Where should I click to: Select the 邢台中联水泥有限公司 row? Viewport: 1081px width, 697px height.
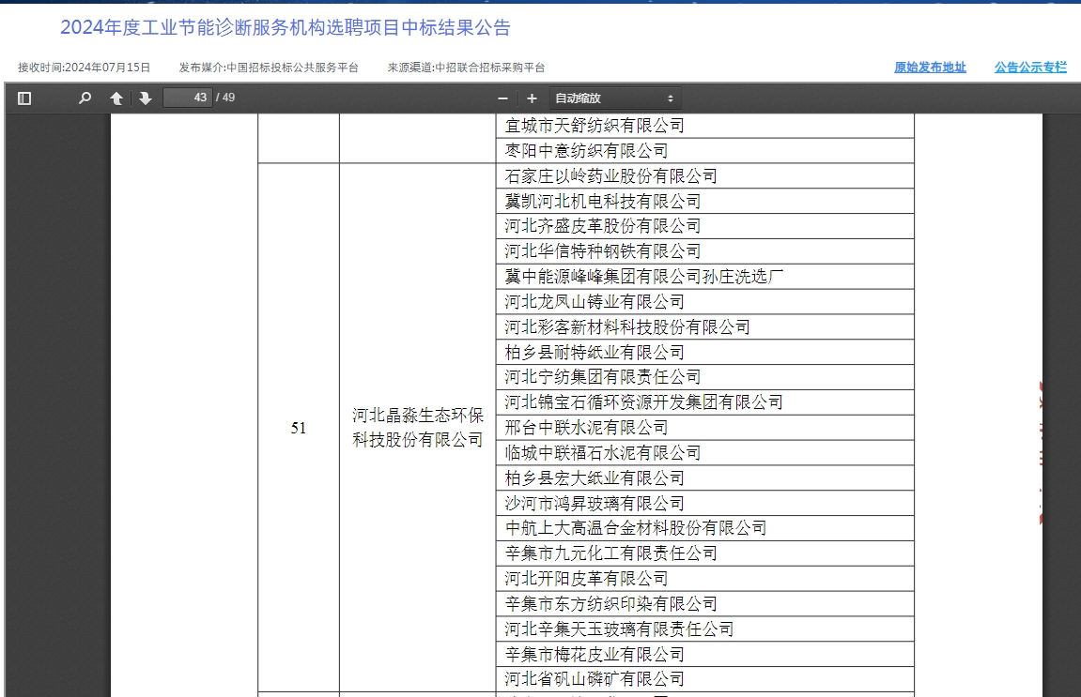(x=705, y=428)
